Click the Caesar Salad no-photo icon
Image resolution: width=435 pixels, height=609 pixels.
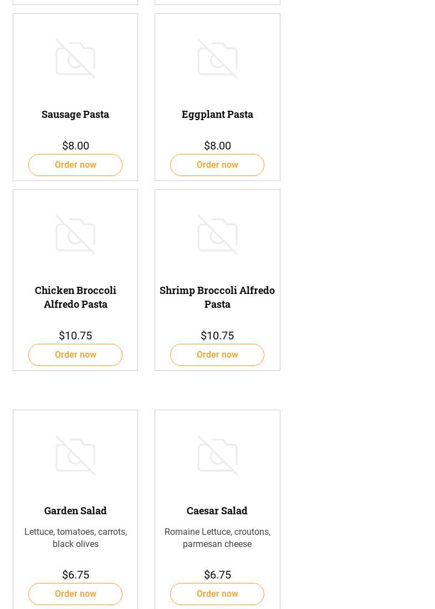coord(217,455)
